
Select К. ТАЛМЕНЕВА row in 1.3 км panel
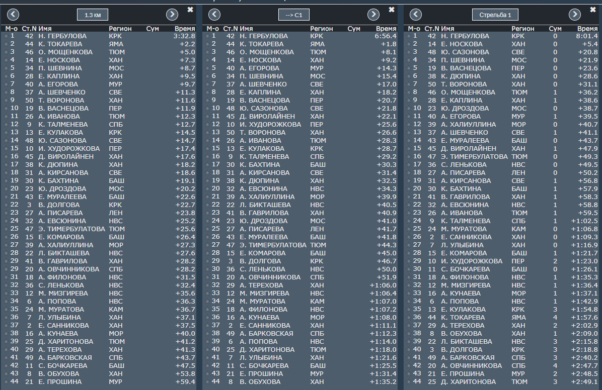tap(100, 125)
